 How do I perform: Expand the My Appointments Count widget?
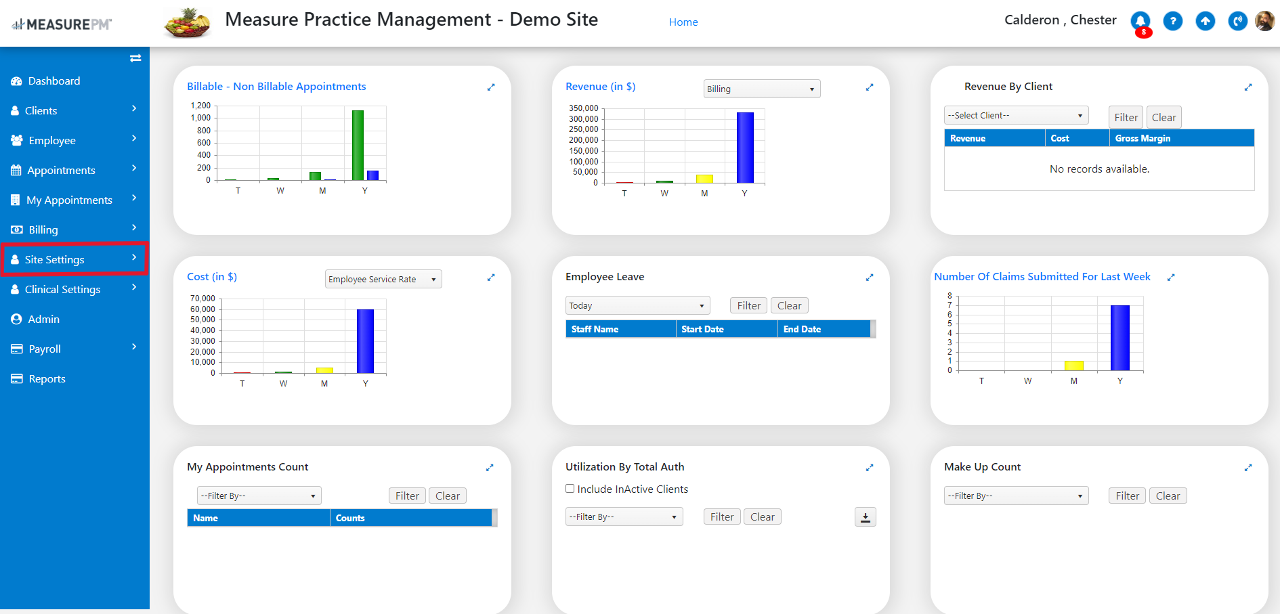[x=490, y=467]
